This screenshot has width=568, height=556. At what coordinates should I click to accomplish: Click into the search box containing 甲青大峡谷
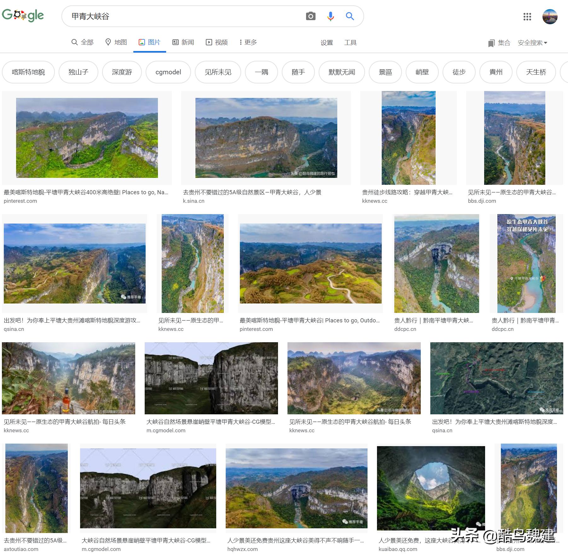point(183,16)
